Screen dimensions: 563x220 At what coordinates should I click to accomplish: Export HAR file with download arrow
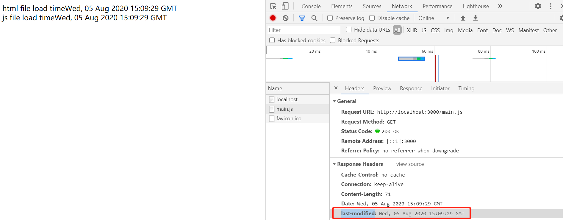[x=475, y=18]
